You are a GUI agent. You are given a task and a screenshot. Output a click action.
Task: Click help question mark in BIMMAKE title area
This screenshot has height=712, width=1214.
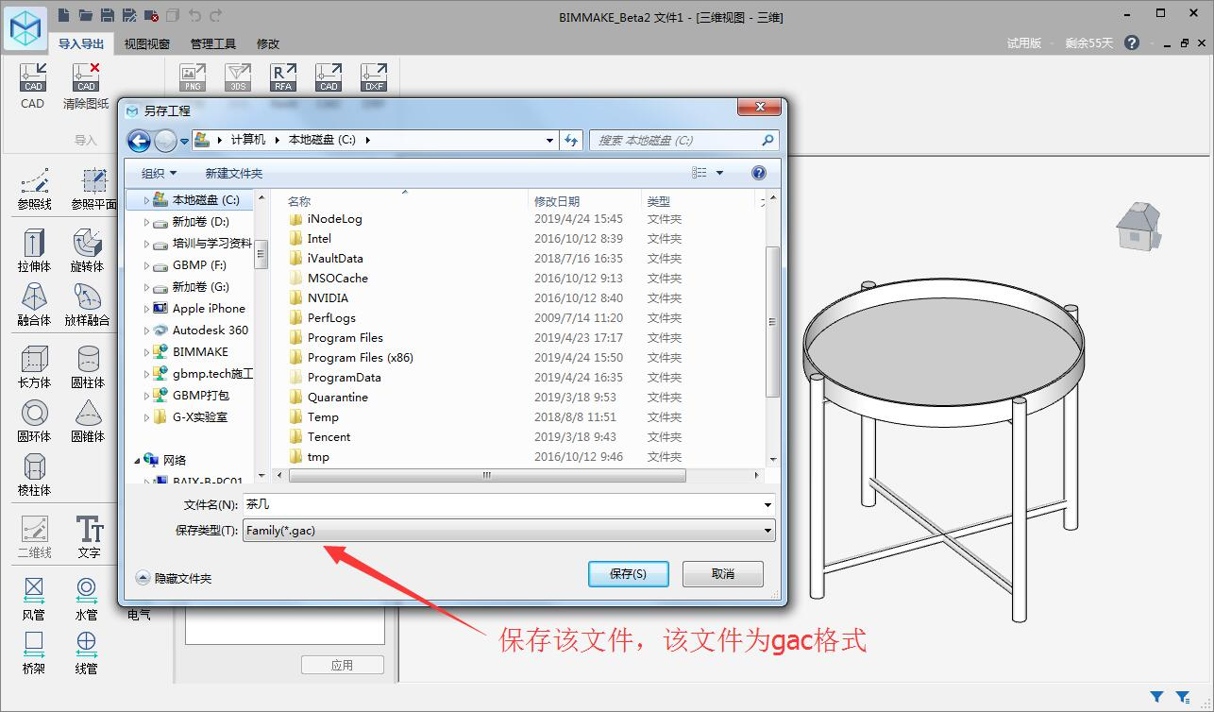point(1132,42)
